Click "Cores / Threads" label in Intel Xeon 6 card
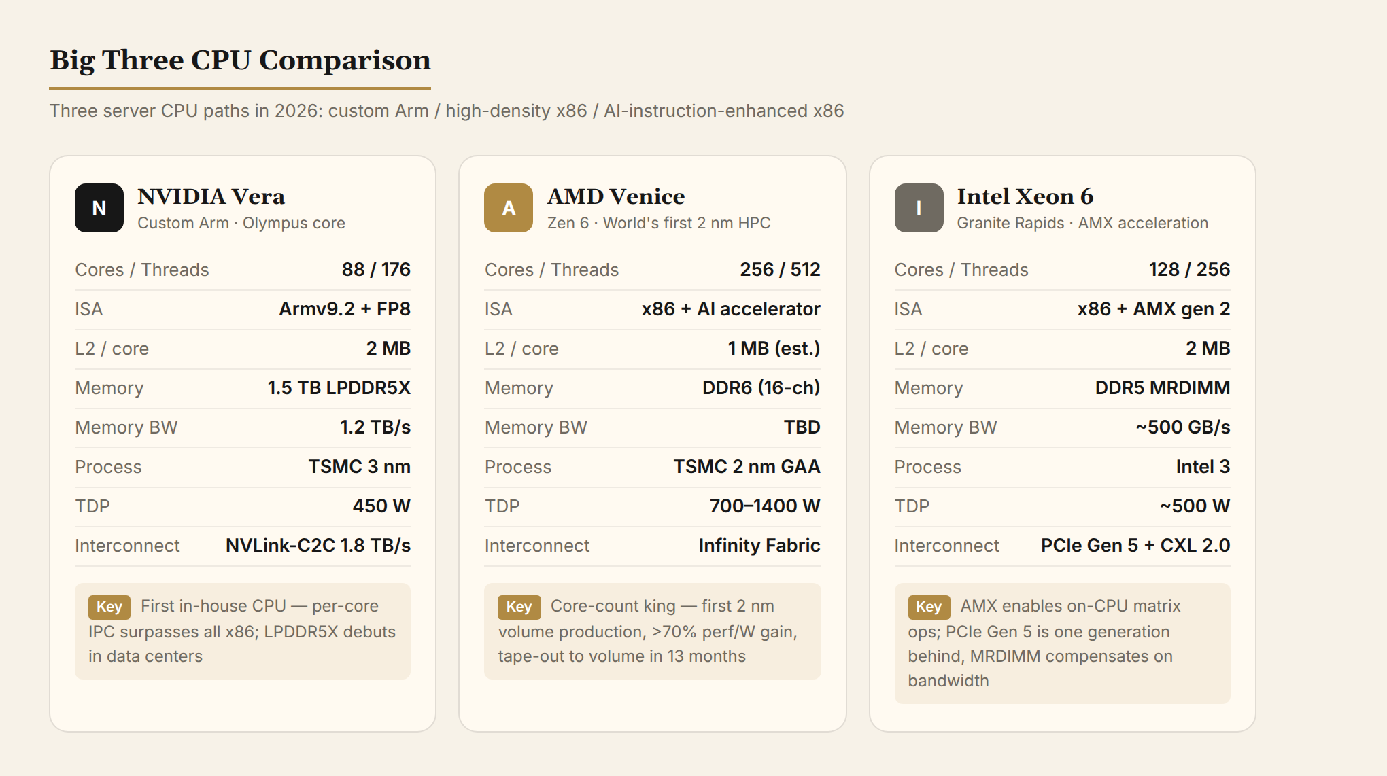This screenshot has width=1387, height=776. 961,270
